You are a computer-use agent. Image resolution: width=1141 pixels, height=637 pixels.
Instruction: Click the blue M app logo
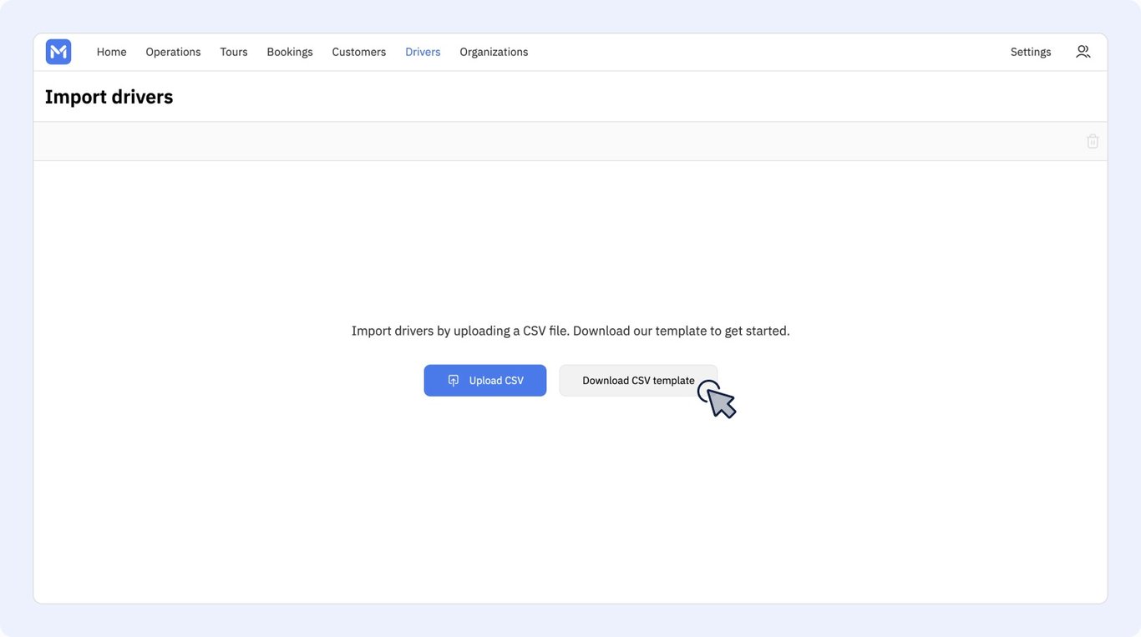58,52
